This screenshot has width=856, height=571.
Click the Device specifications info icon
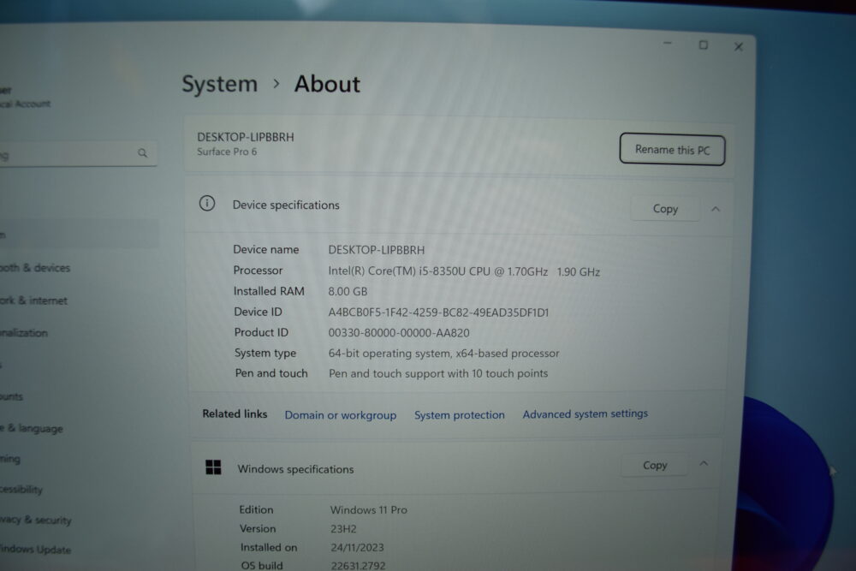(x=207, y=204)
